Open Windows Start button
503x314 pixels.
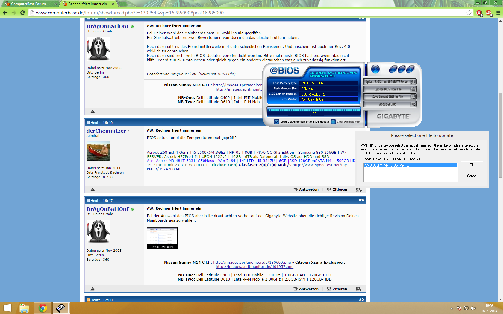click(x=7, y=308)
